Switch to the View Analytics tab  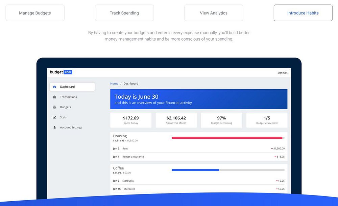coord(214,13)
